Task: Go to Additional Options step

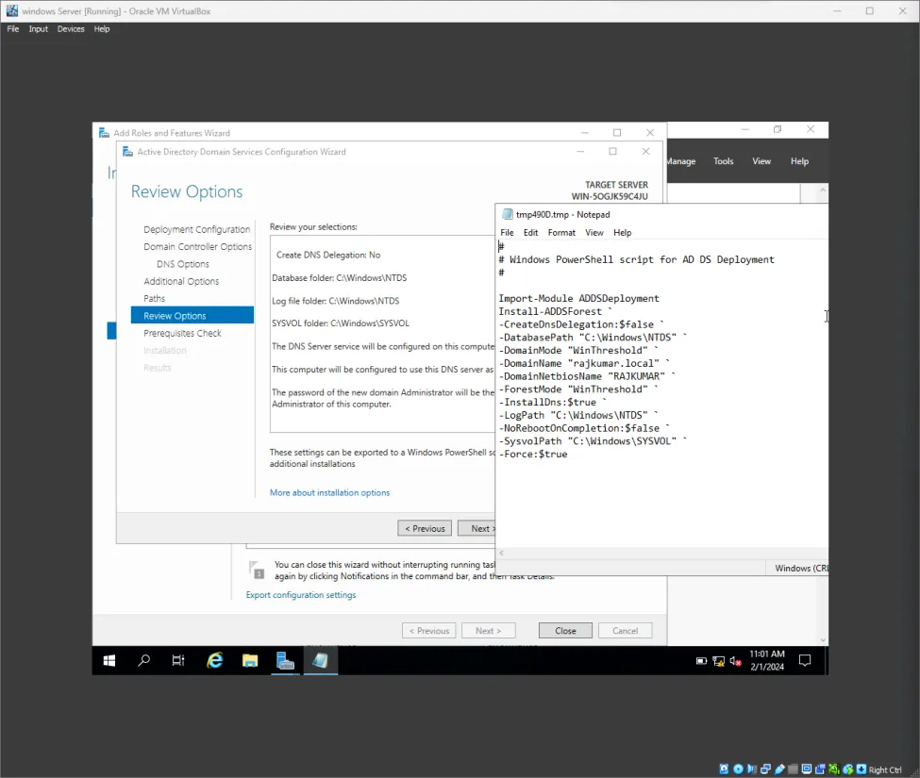Action: [181, 281]
